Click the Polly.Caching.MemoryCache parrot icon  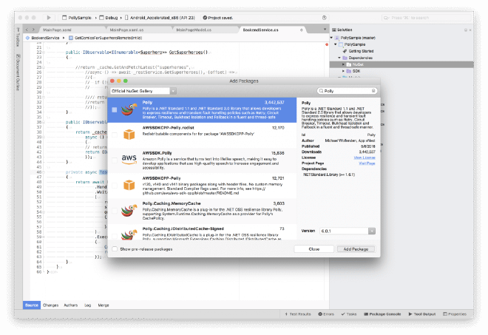(x=129, y=211)
